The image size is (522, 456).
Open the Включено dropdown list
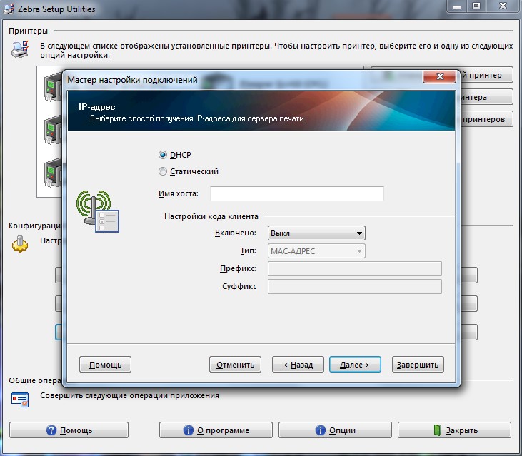[316, 233]
